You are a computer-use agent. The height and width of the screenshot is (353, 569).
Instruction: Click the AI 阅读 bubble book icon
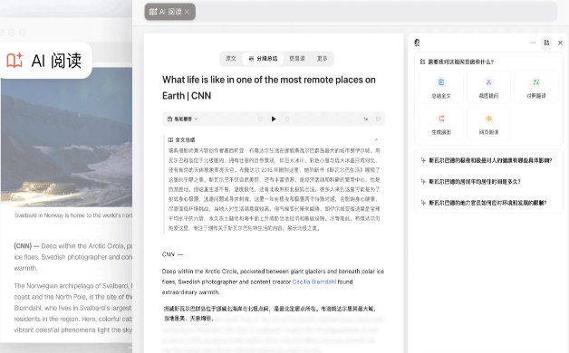pyautogui.click(x=14, y=60)
